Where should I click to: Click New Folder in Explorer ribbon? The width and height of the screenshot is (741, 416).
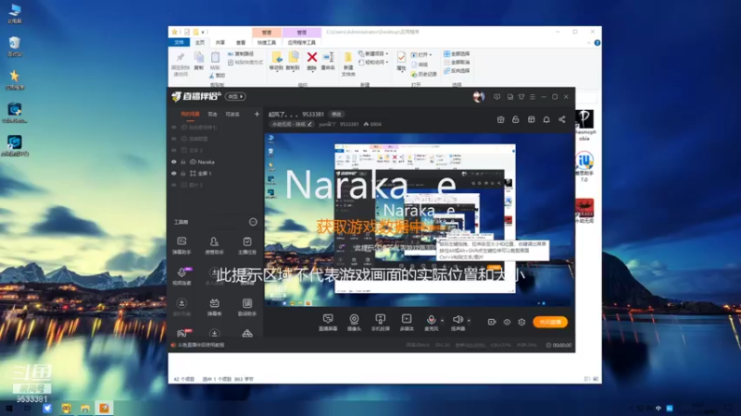coord(348,64)
